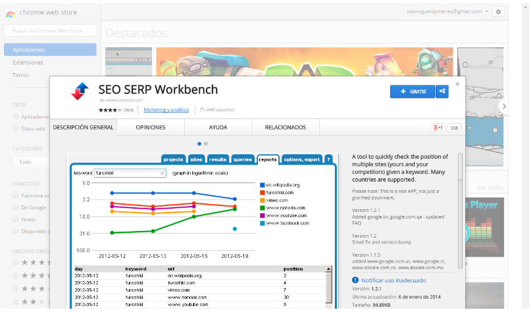Click the sites tab in the screenshot
Viewport: 531px width, 312px height.
click(x=196, y=159)
